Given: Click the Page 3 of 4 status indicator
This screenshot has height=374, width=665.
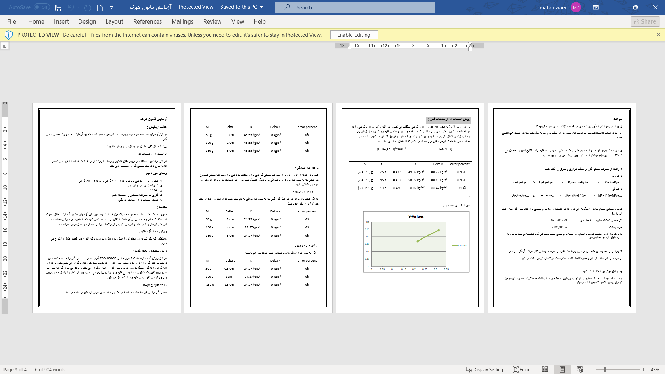Looking at the screenshot, I should pos(15,369).
